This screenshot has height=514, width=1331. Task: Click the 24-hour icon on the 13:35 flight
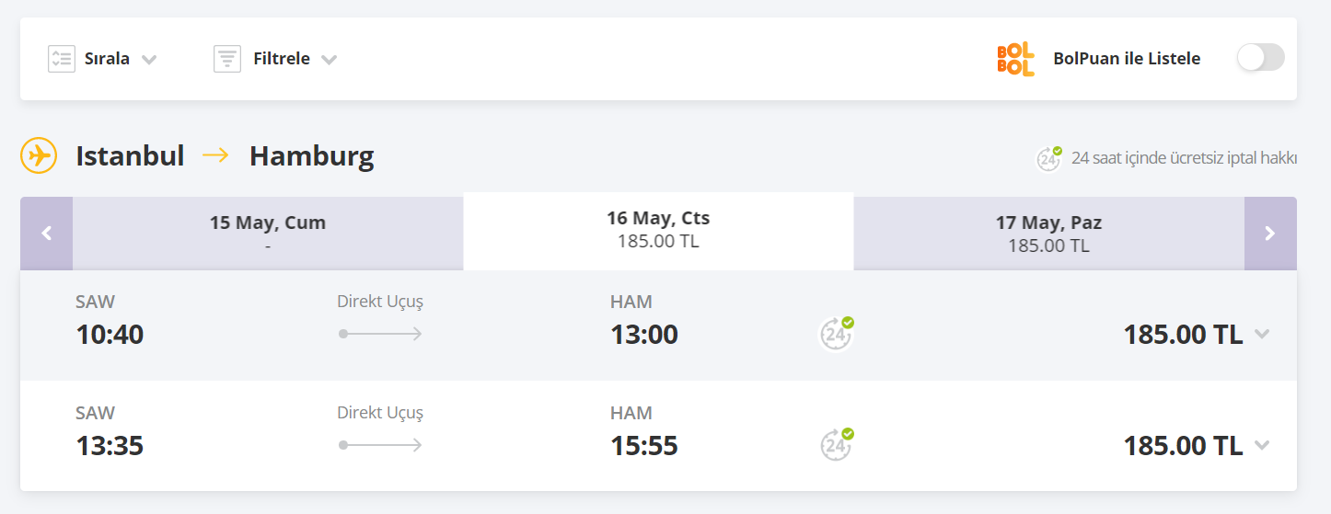837,445
